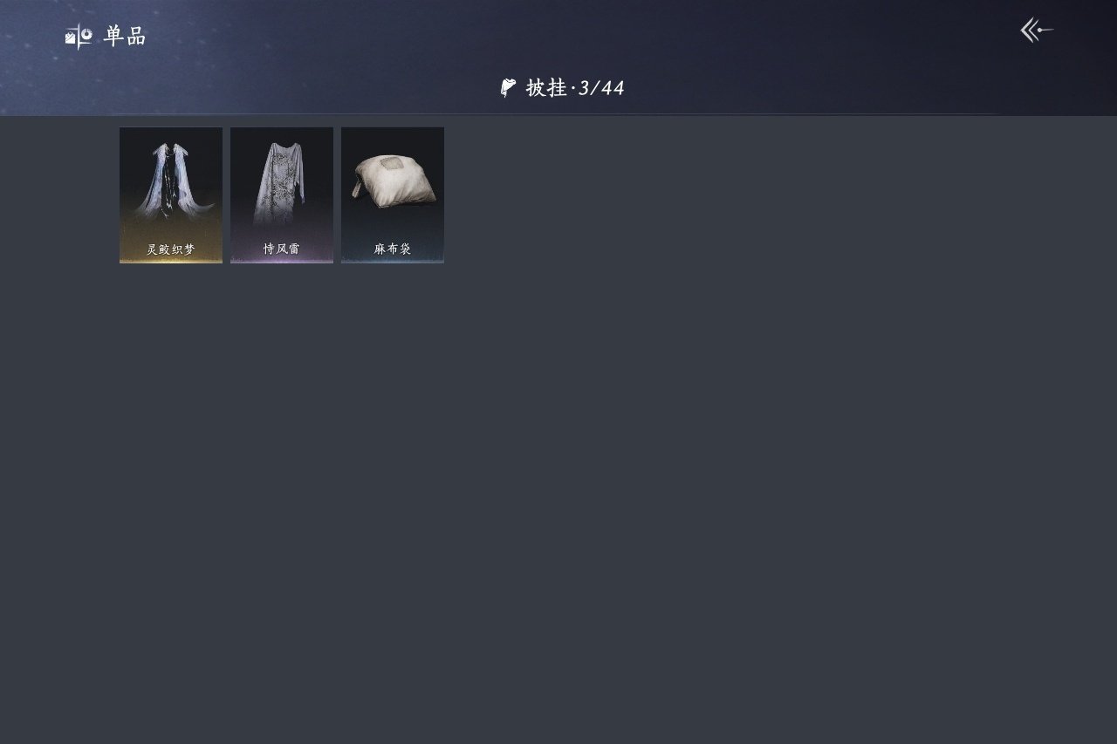
Task: Click the winged cloak image of 灵鲛织梦
Action: (171, 185)
